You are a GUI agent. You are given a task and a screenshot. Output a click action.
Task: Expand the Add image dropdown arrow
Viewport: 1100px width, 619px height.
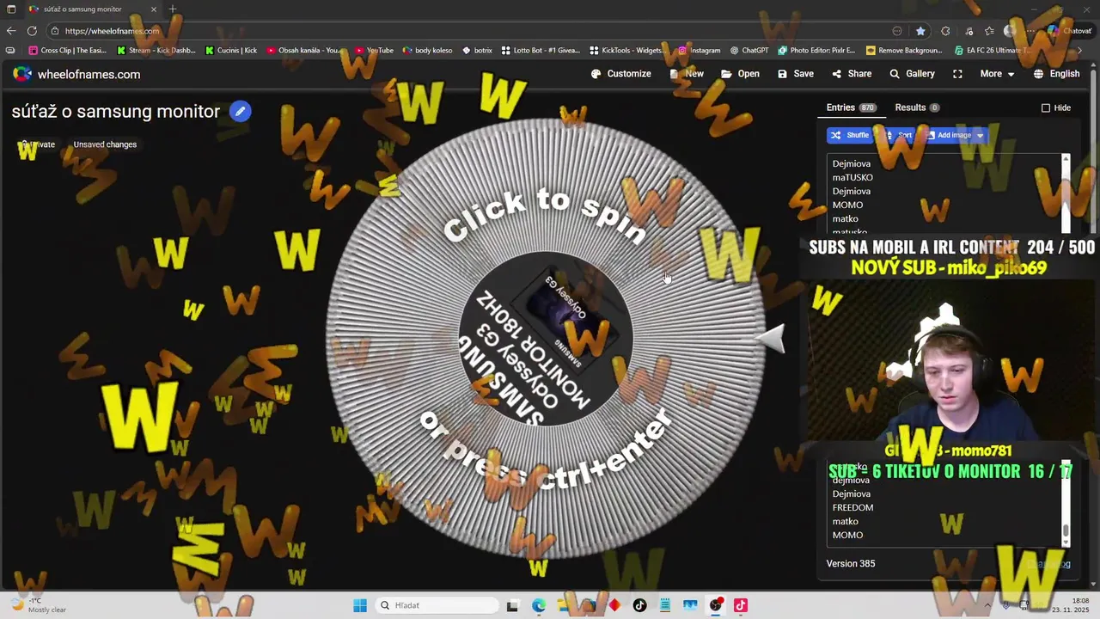coord(980,135)
